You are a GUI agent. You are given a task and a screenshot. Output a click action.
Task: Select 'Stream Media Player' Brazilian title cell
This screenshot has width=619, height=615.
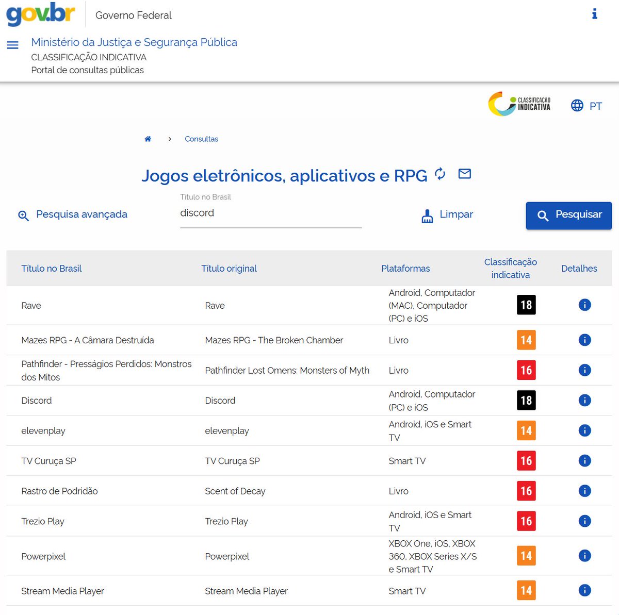62,591
